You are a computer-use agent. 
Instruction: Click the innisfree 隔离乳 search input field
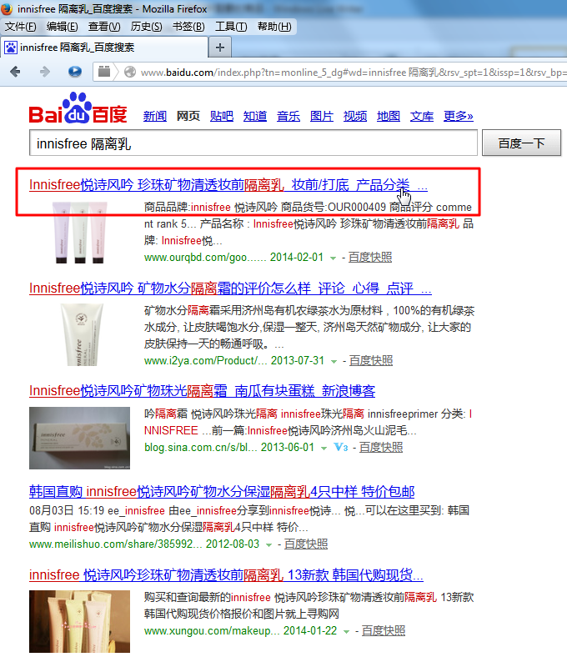[x=253, y=143]
